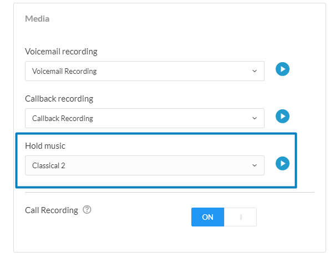Image resolution: width=335 pixels, height=257 pixels.
Task: Select the 'Voicemail Recording' value text
Action: 64,71
